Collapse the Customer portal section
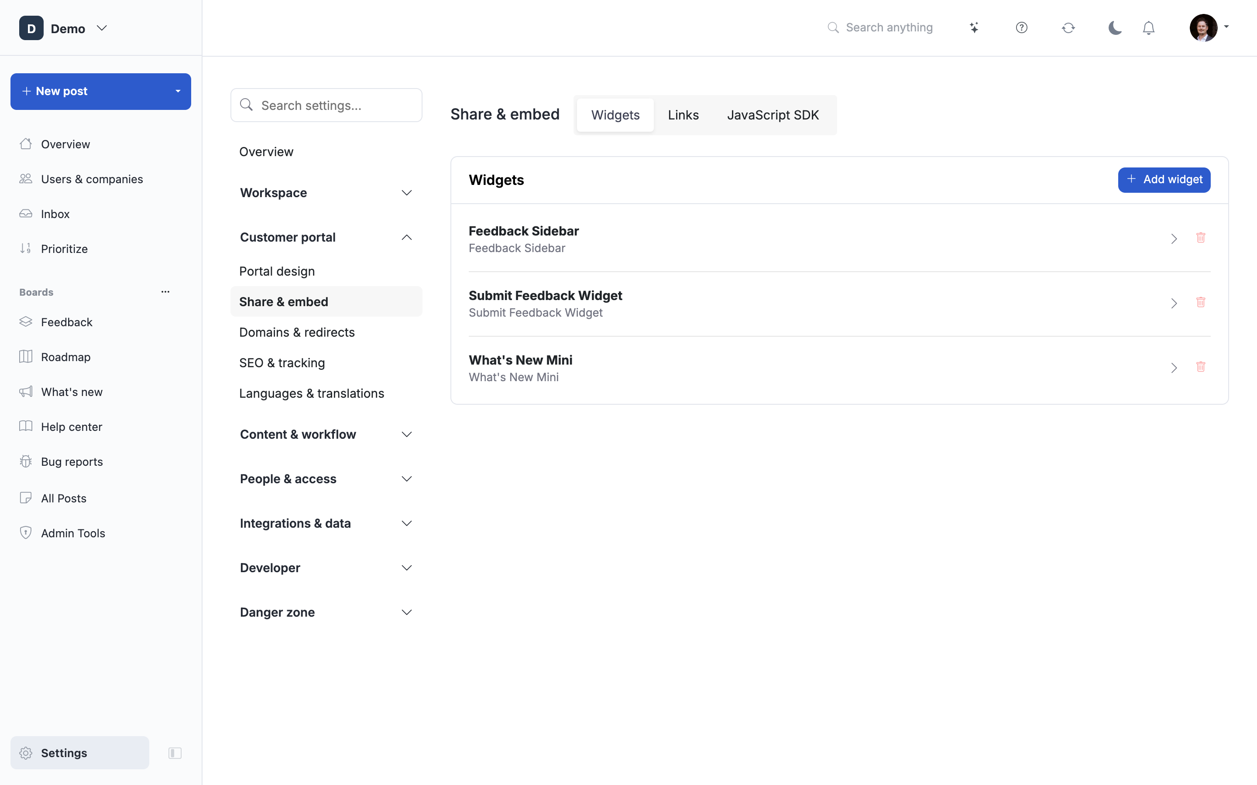Image resolution: width=1257 pixels, height=785 pixels. coord(326,237)
